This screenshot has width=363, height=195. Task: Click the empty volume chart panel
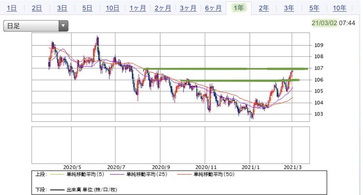[x=171, y=145]
